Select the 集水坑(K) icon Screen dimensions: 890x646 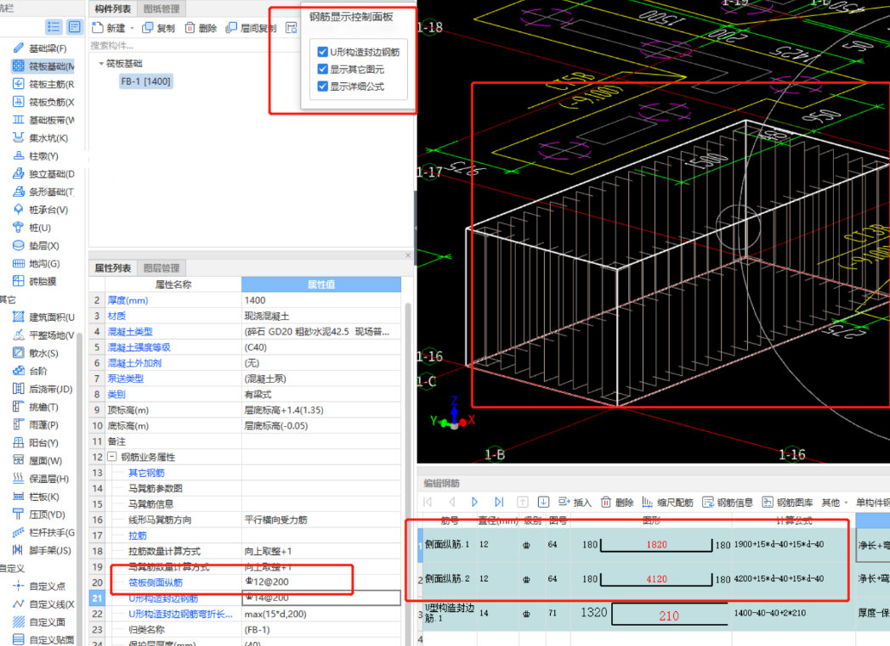pyautogui.click(x=19, y=138)
